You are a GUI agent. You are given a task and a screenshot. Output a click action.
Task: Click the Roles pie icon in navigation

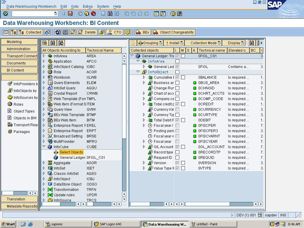tap(10, 104)
